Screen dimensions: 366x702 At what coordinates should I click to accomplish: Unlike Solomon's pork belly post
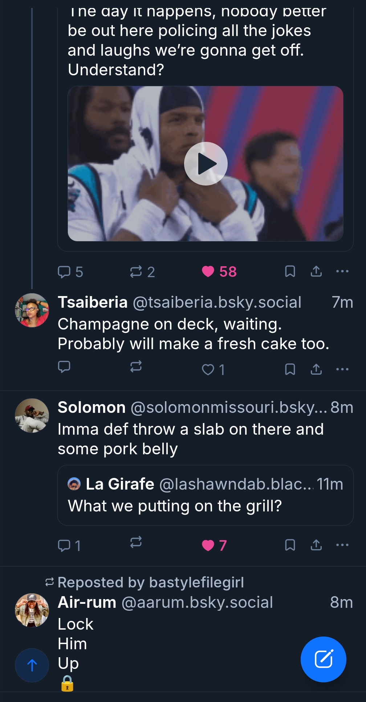click(208, 545)
